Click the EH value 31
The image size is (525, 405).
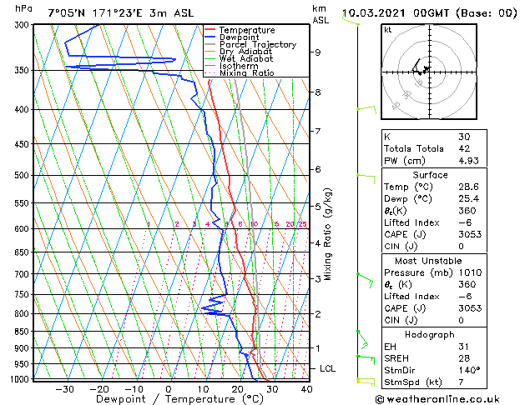click(464, 347)
